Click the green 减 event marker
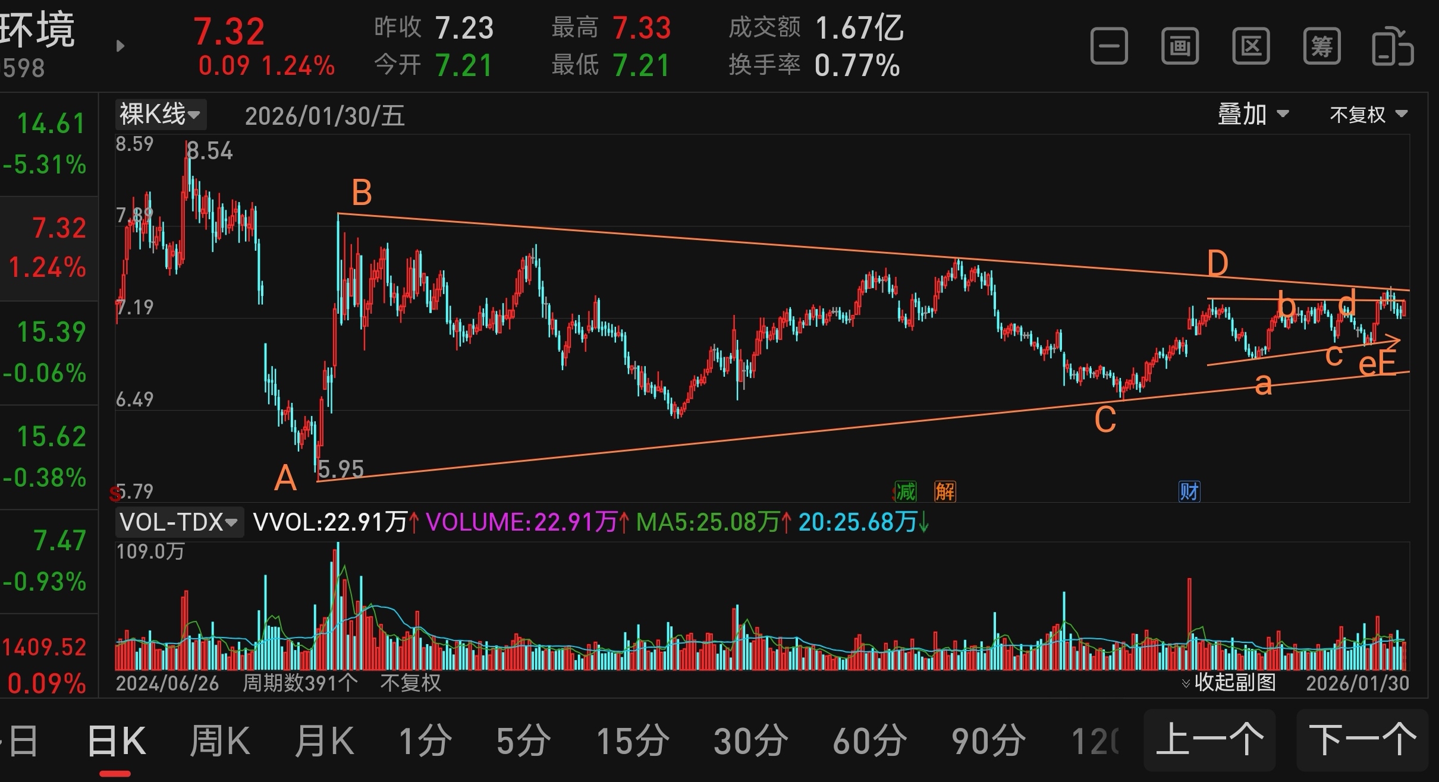 pos(906,491)
